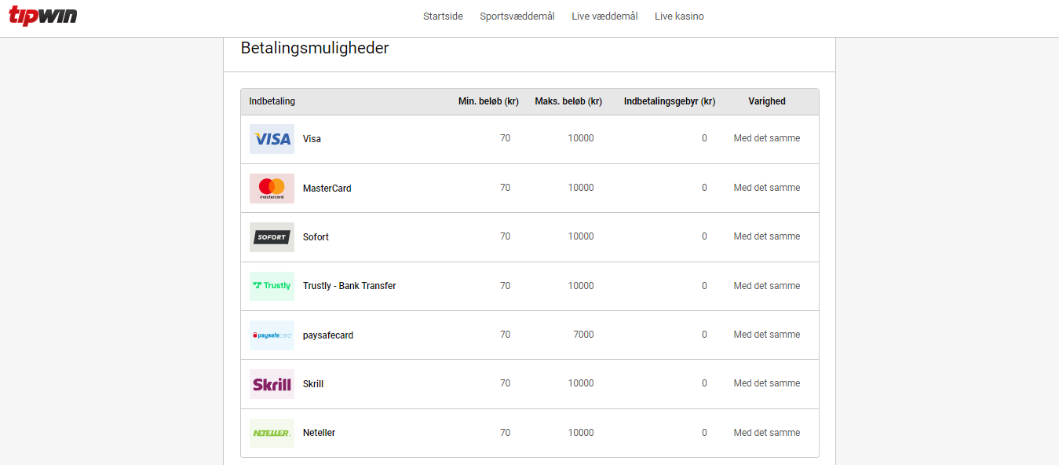
Task: Click Sofort row Med det samme
Action: click(767, 236)
